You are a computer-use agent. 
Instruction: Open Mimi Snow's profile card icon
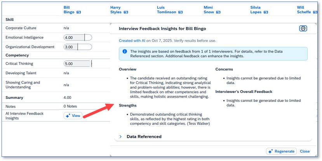click(x=218, y=12)
